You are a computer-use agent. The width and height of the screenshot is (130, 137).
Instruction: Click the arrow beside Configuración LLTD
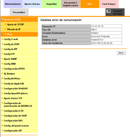[2, 111]
